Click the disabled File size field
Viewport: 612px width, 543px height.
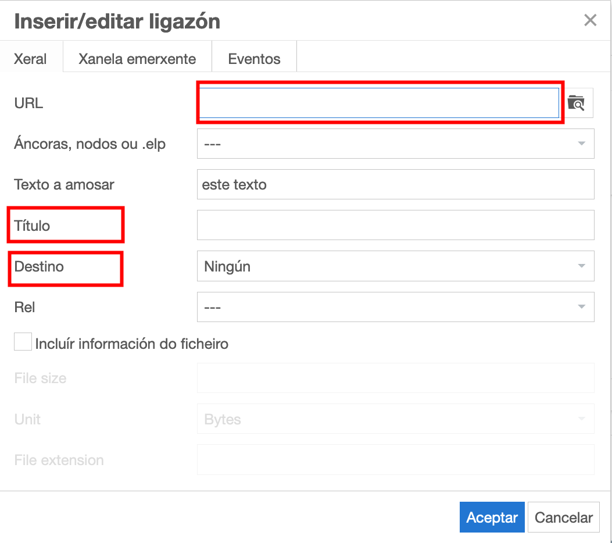tap(395, 378)
